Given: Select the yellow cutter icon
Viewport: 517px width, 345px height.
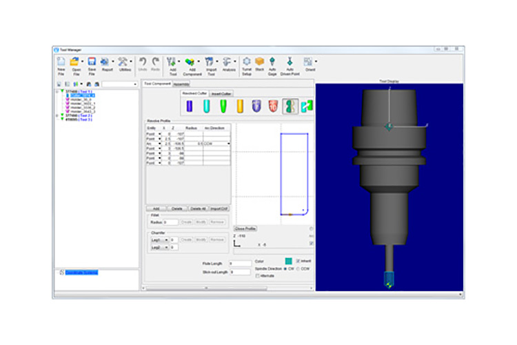Looking at the screenshot, I should click(x=240, y=106).
